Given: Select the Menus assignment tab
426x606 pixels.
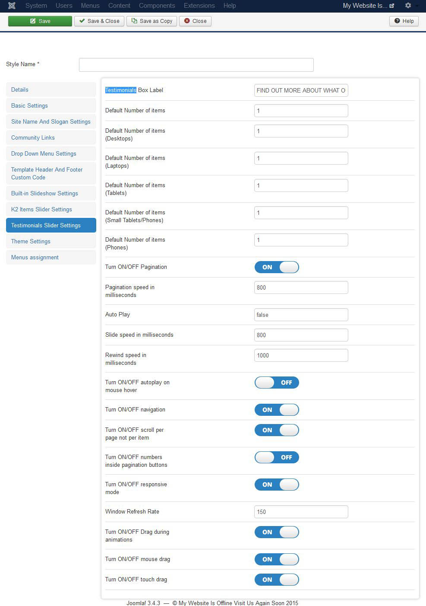Looking at the screenshot, I should click(51, 257).
